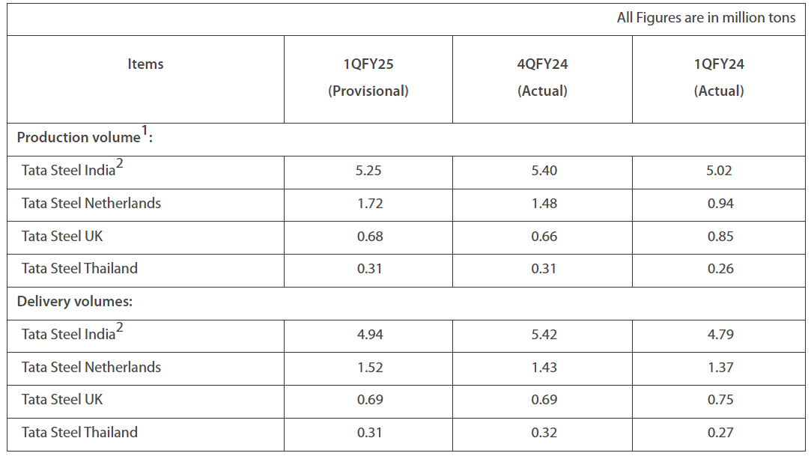Screen dimensions: 811x456
Task: Select the 1.72 Netherlands production value
Action: click(x=370, y=203)
